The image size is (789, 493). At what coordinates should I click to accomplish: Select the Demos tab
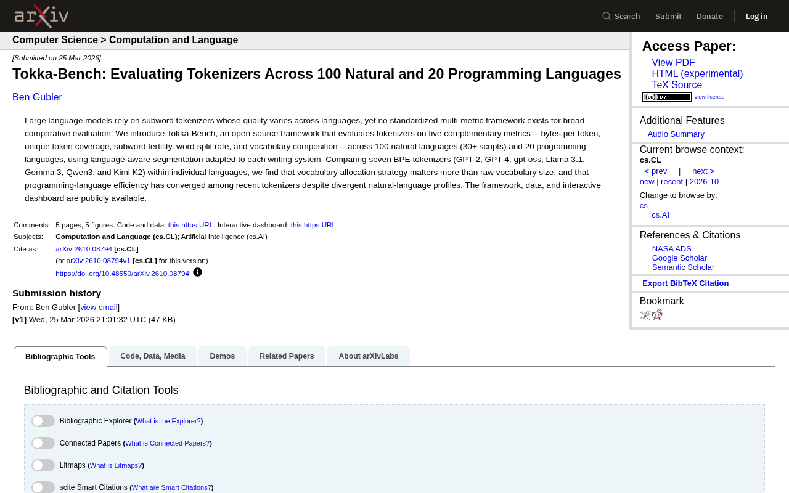coord(223,356)
